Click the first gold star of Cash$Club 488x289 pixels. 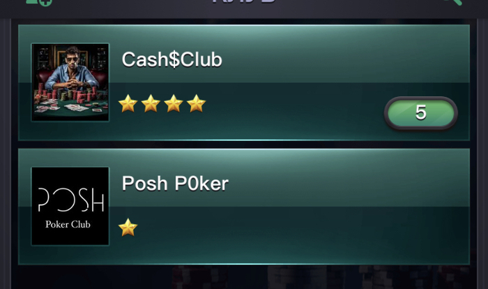pos(128,103)
